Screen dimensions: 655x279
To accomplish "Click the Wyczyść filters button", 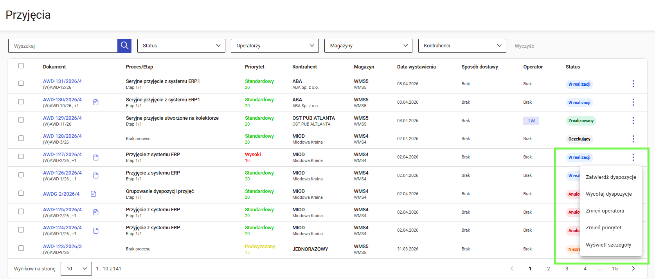I will coord(524,46).
